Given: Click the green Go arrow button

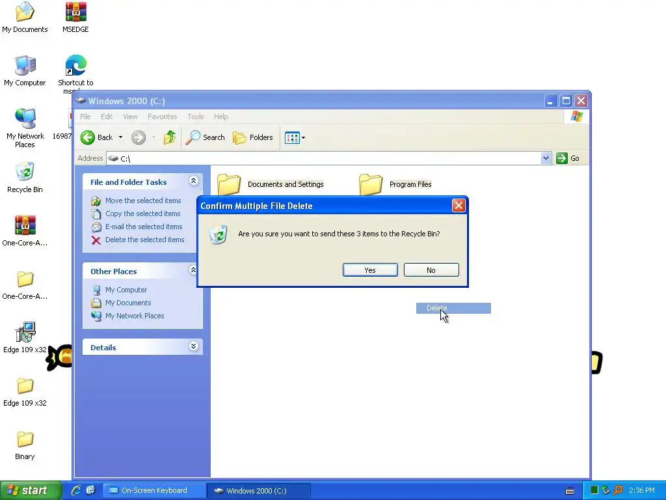Looking at the screenshot, I should tap(561, 158).
